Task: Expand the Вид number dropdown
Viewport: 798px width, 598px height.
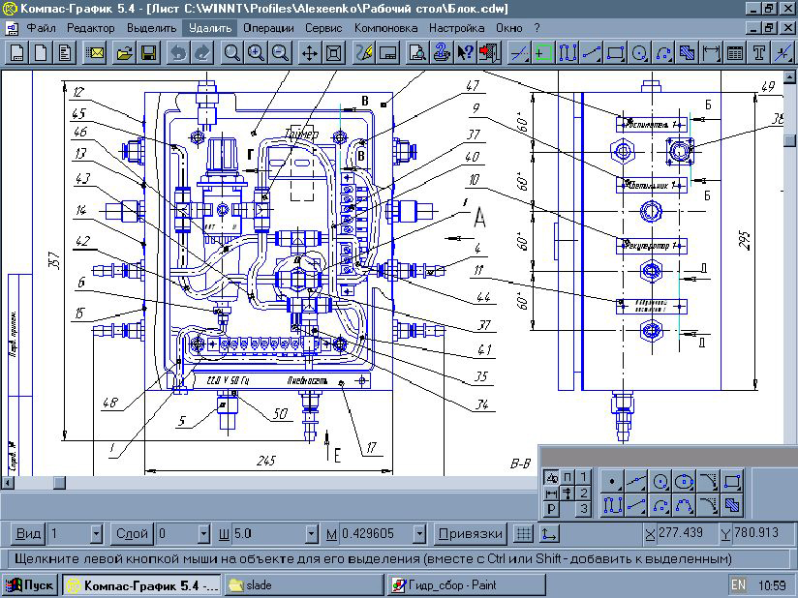Action: pos(96,534)
